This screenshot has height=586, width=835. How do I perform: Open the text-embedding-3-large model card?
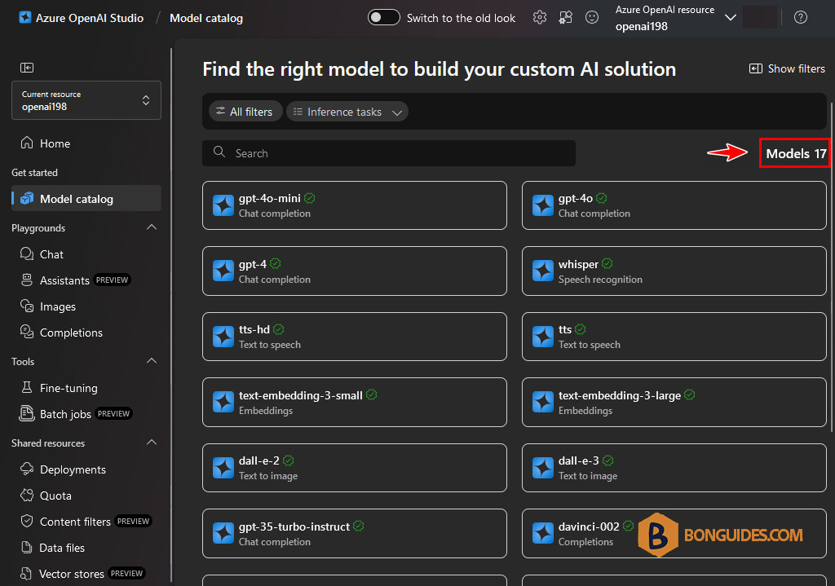click(x=674, y=403)
